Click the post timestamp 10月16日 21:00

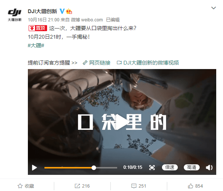click(x=44, y=20)
